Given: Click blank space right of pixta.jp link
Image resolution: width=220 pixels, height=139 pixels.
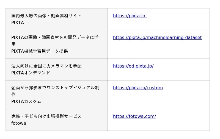Looking at the screenshot, I should click(179, 16).
